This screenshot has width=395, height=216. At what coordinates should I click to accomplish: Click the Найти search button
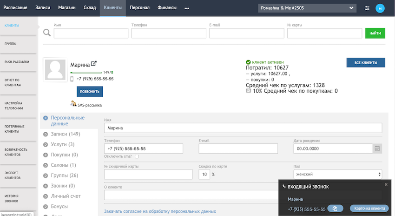(x=375, y=33)
